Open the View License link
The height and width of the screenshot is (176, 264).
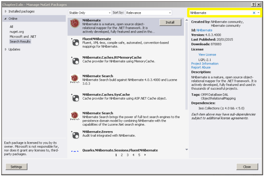click(207, 55)
